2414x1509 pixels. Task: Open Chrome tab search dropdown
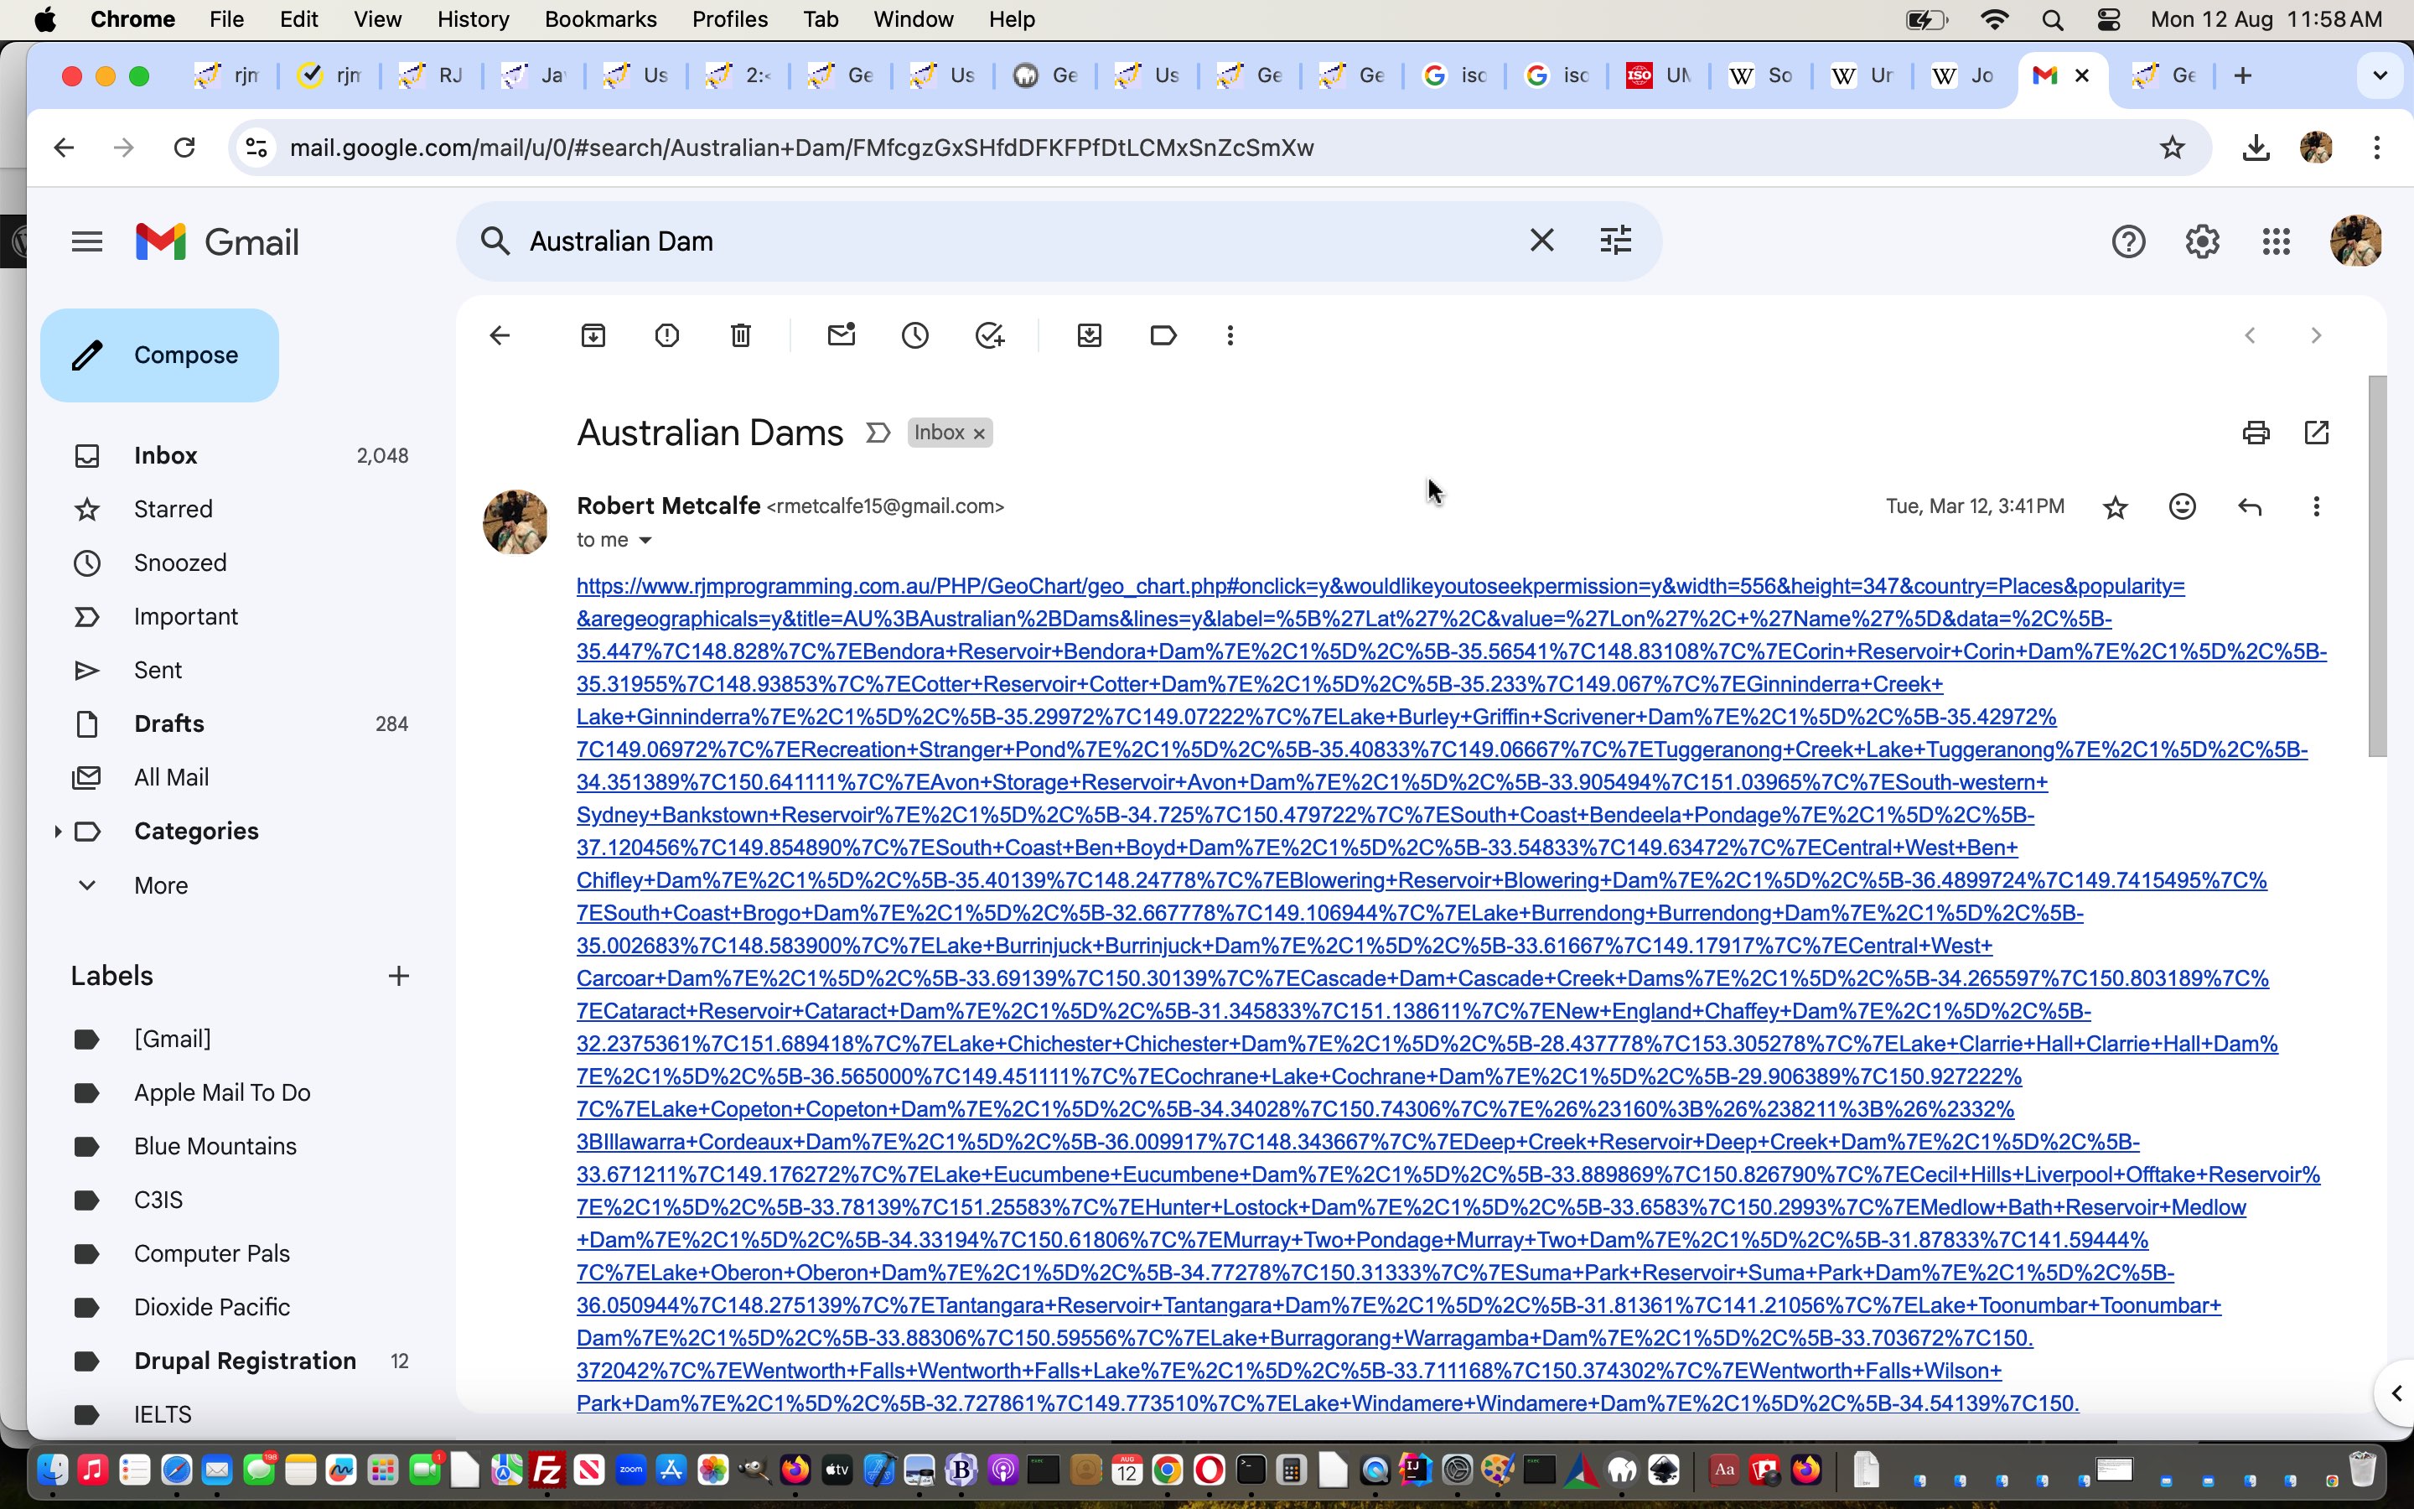(2380, 75)
